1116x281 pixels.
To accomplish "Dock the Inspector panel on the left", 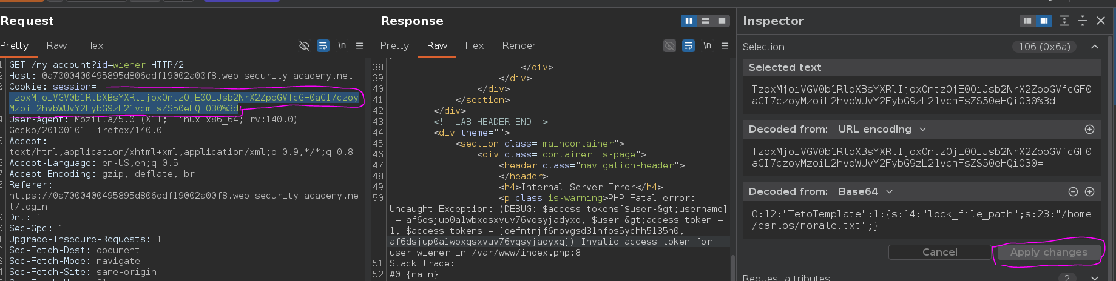I will [x=1027, y=21].
